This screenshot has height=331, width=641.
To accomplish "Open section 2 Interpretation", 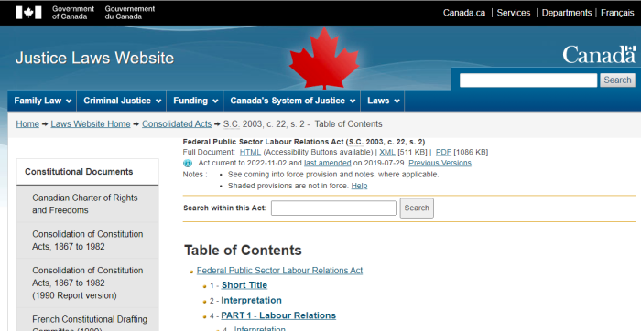I will click(251, 301).
